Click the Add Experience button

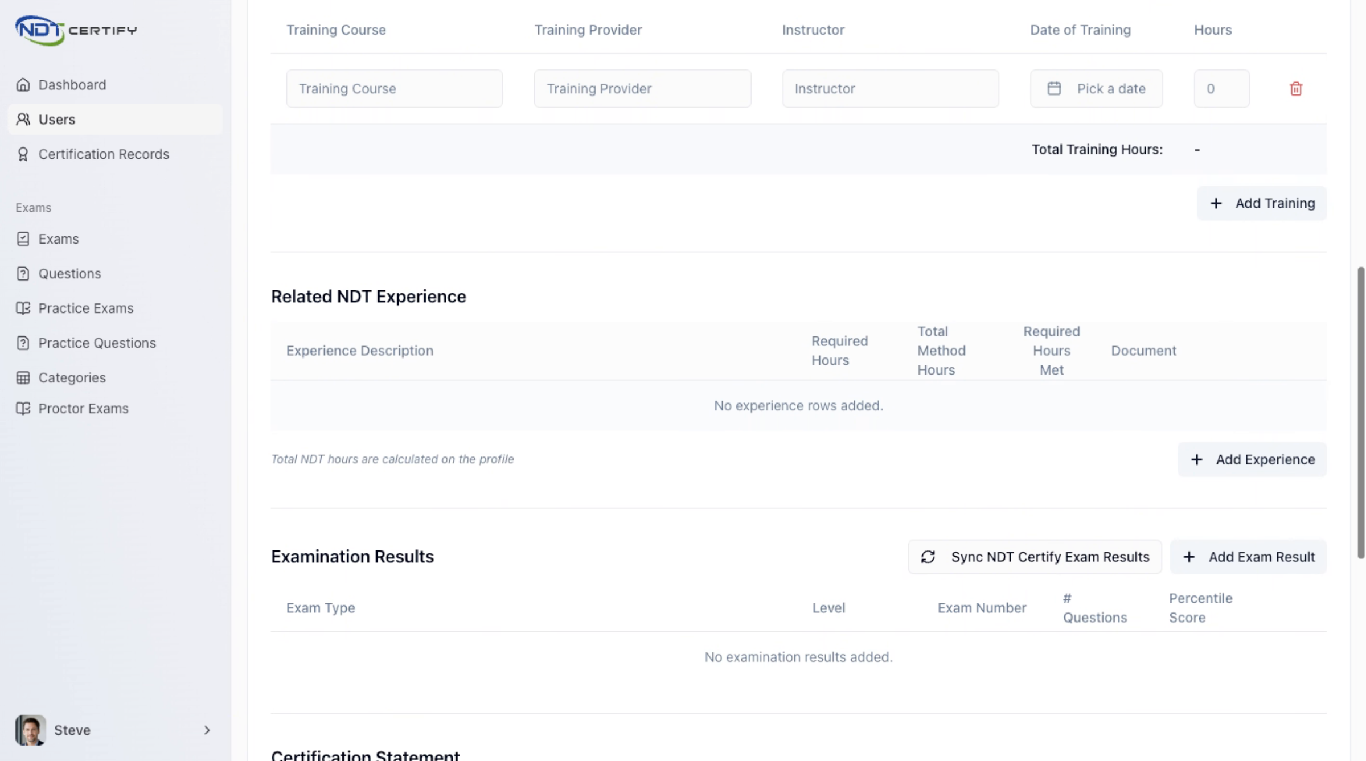(1252, 459)
